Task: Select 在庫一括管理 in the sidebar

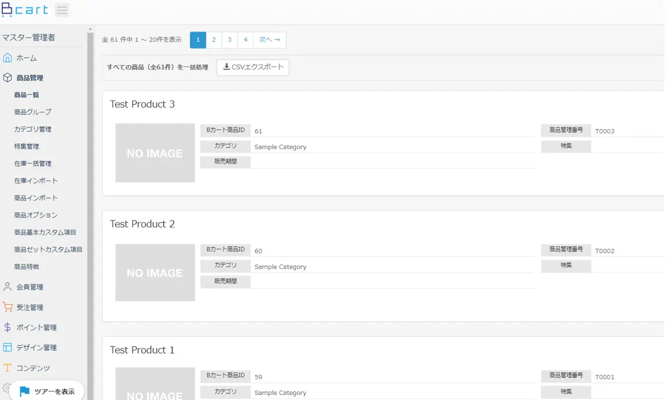Action: point(33,163)
